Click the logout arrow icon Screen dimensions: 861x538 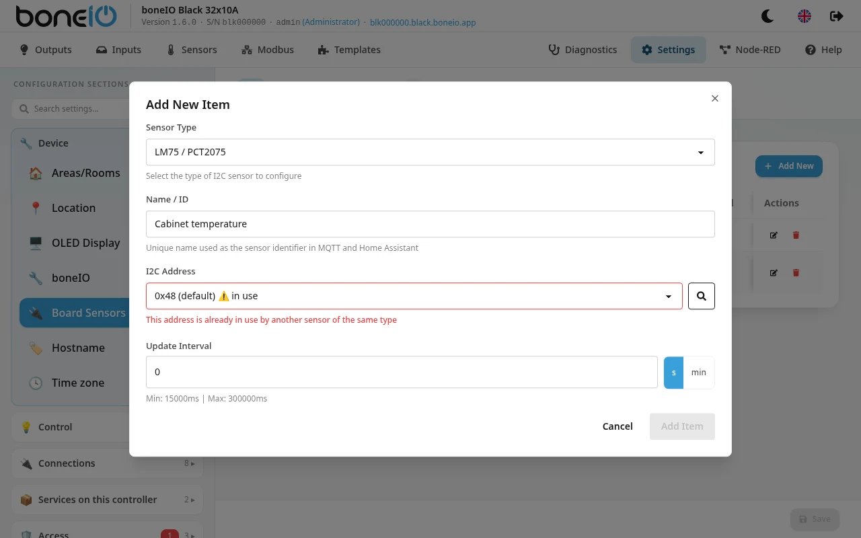[836, 16]
